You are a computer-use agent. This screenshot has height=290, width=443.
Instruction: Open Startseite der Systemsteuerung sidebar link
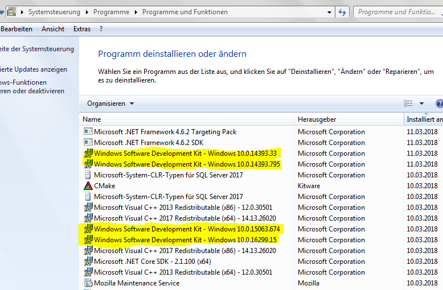pos(37,49)
